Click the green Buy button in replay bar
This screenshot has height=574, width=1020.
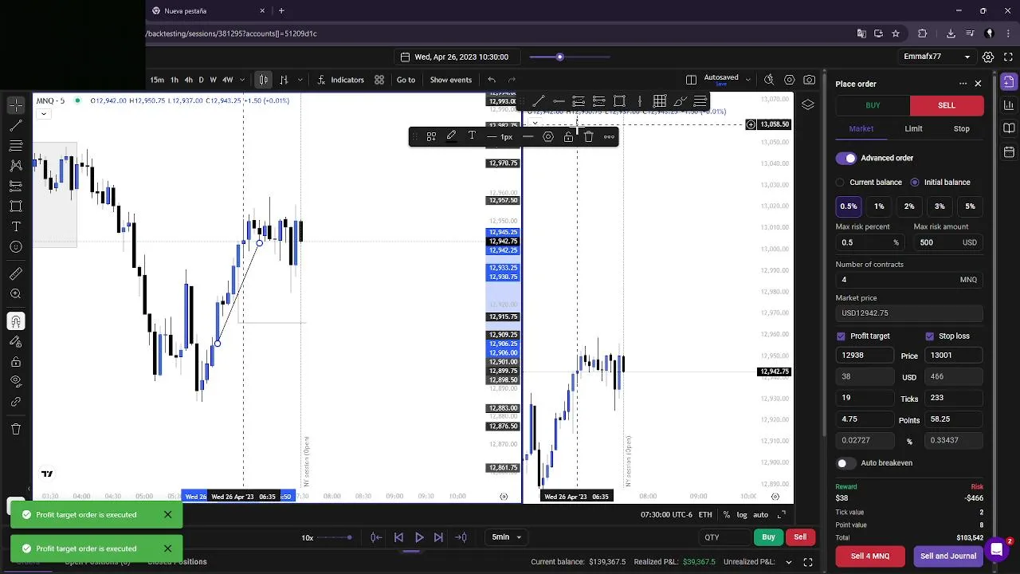pos(768,537)
